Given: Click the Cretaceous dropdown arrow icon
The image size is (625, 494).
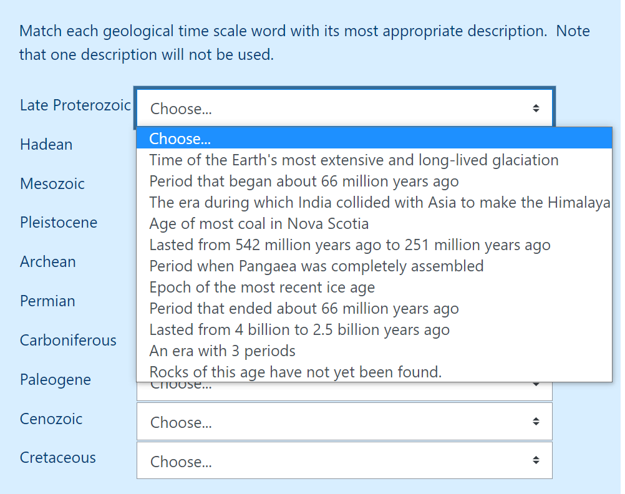Looking at the screenshot, I should point(535,461).
